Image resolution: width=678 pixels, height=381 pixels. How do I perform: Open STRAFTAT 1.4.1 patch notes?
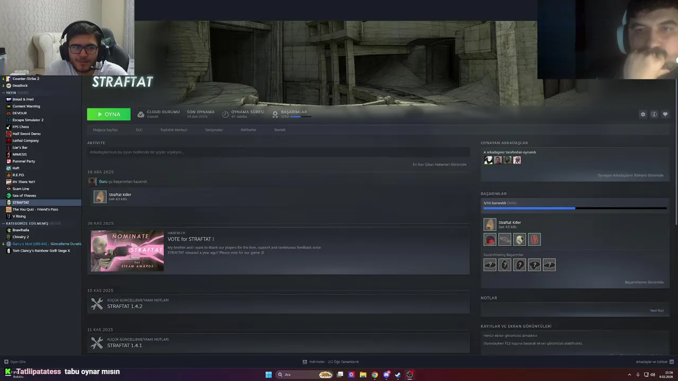pyautogui.click(x=124, y=346)
